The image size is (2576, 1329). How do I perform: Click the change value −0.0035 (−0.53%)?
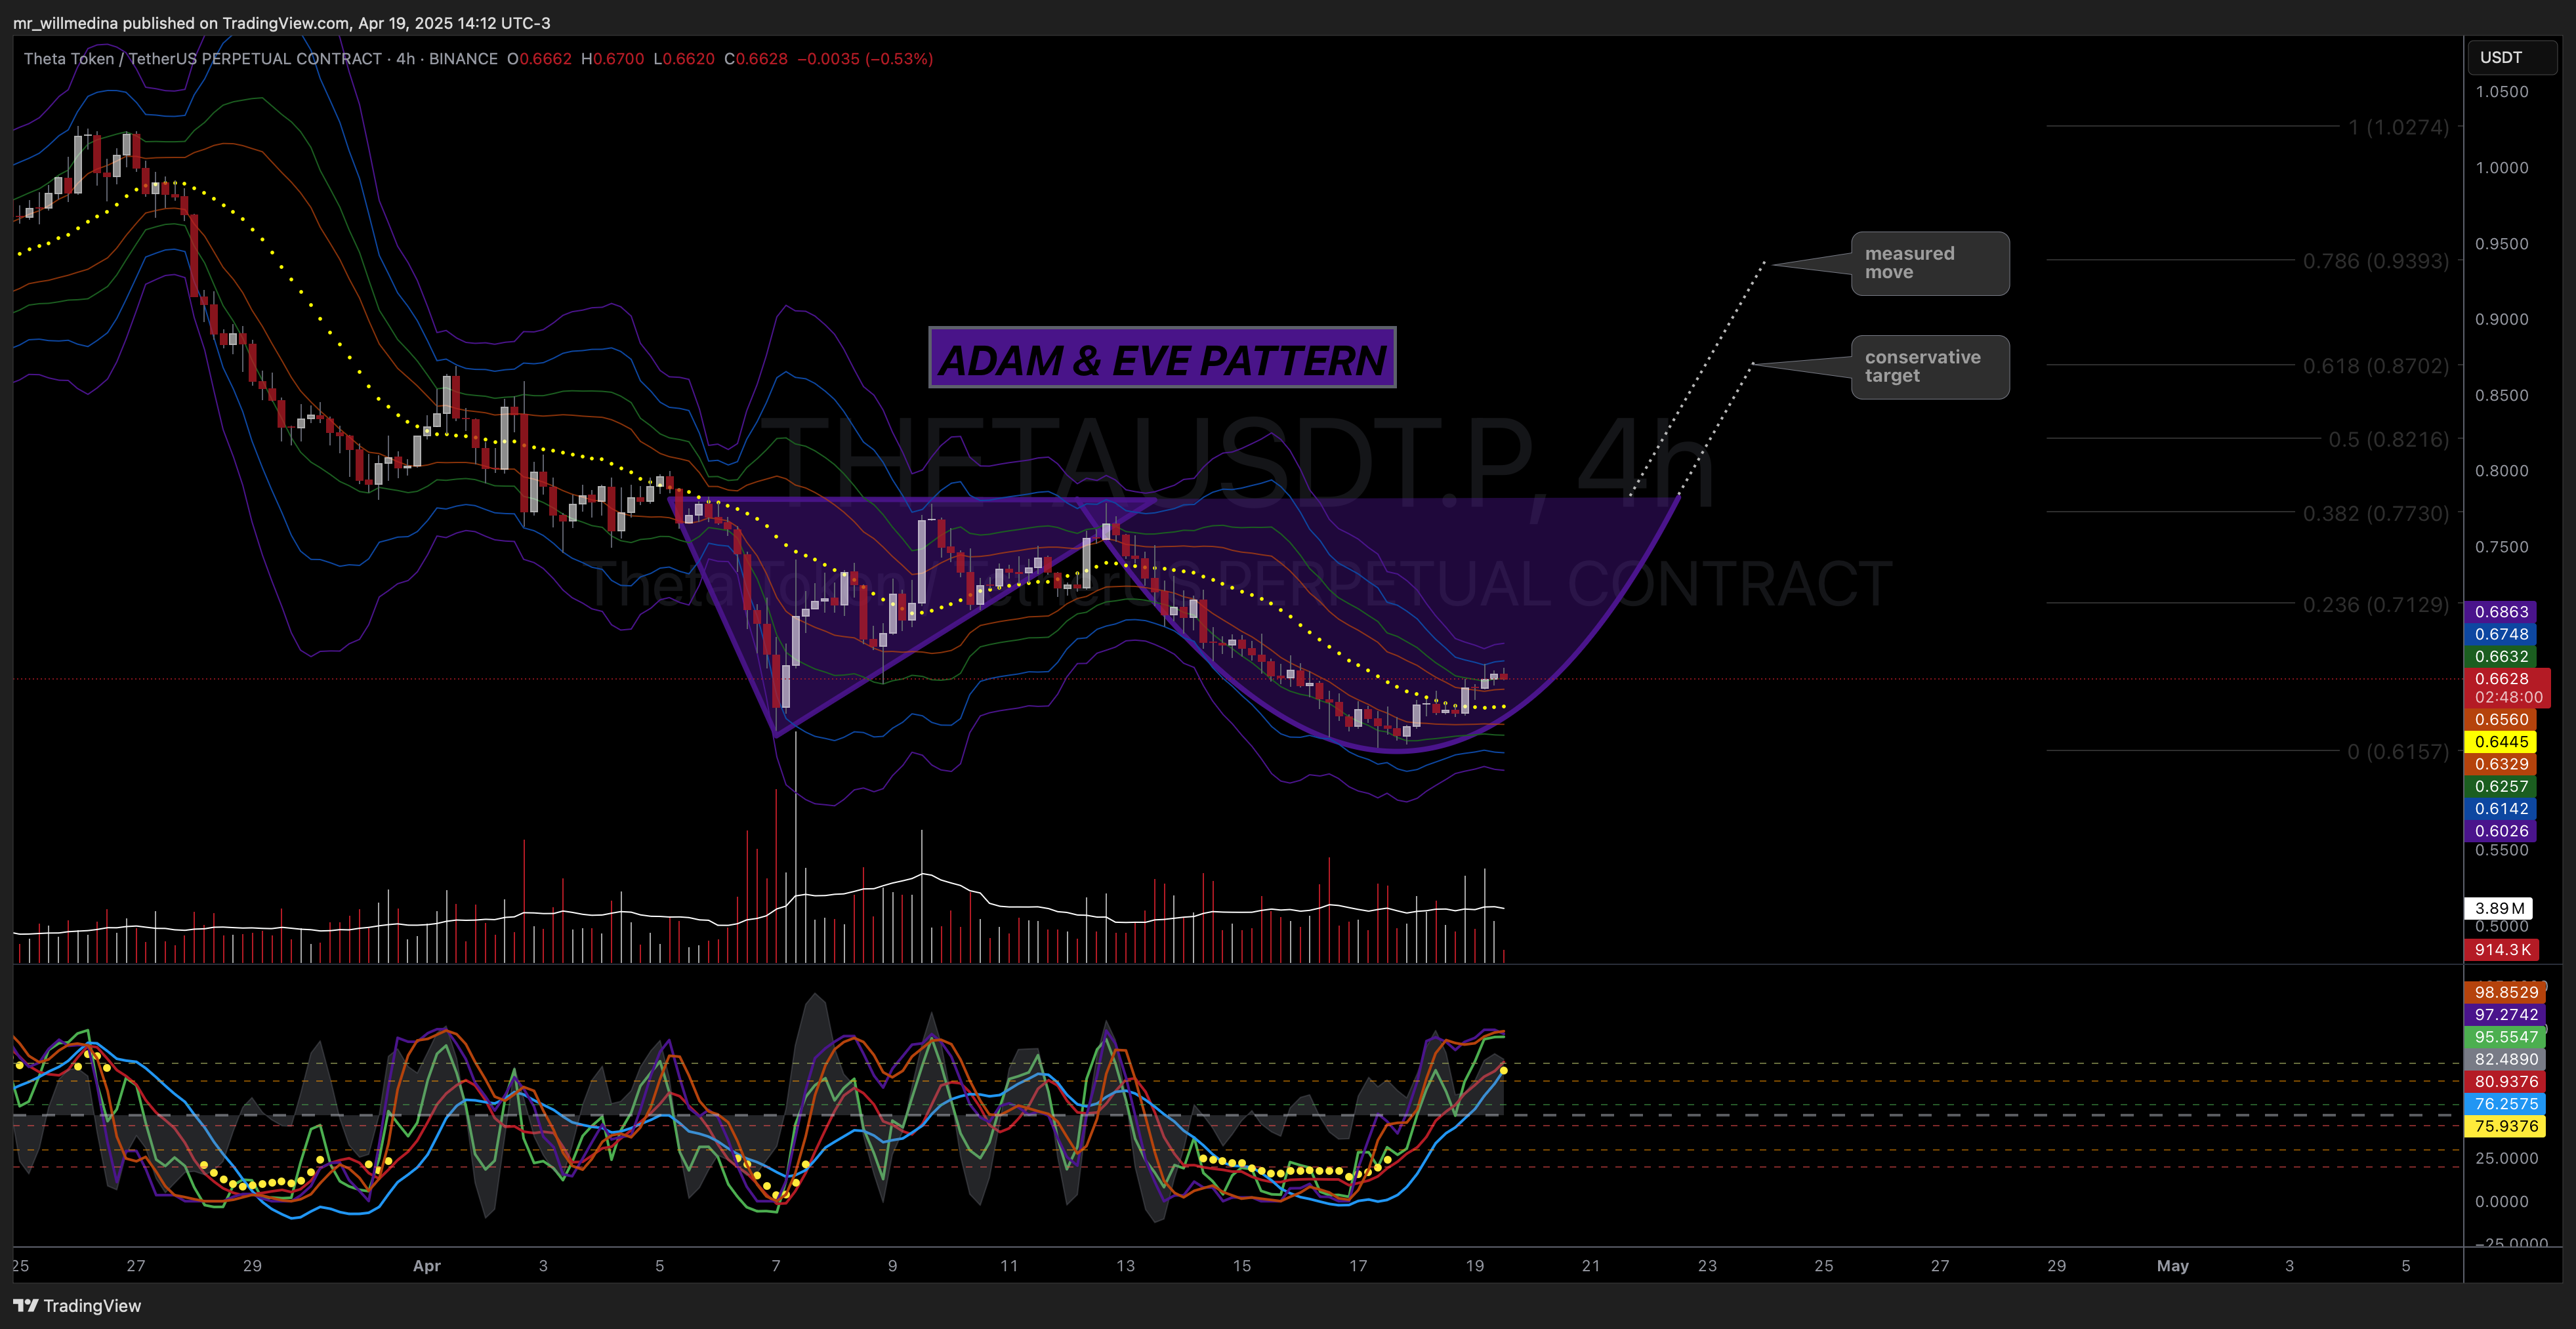pos(865,59)
